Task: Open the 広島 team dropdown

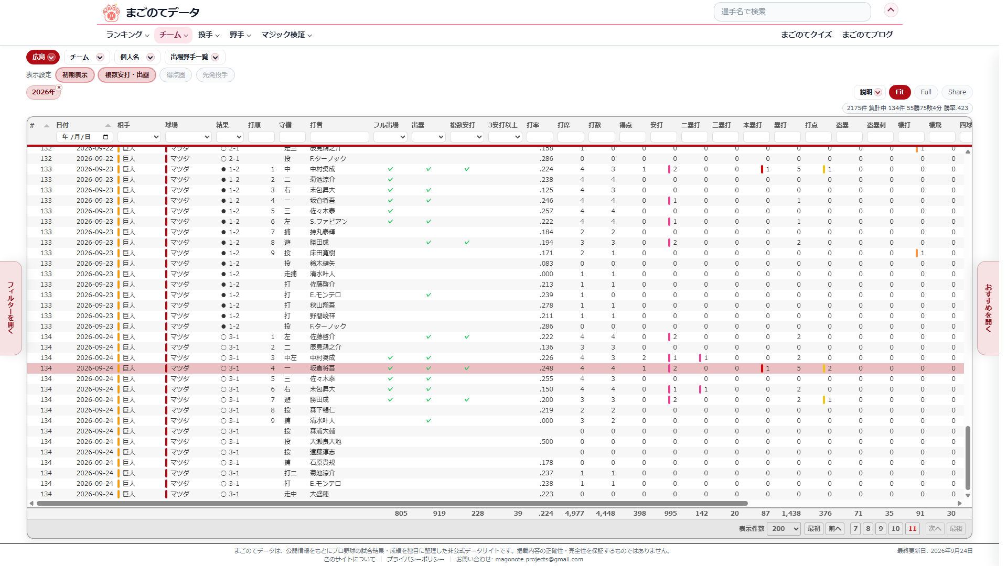Action: point(43,57)
